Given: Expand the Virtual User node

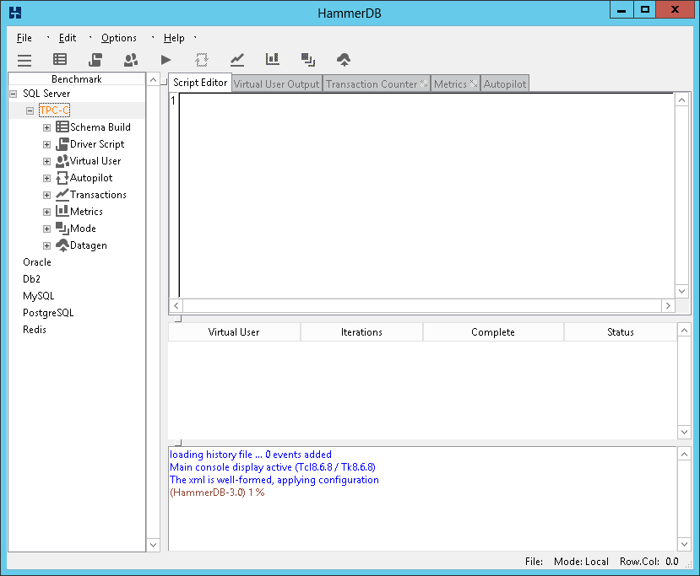Looking at the screenshot, I should (x=46, y=161).
